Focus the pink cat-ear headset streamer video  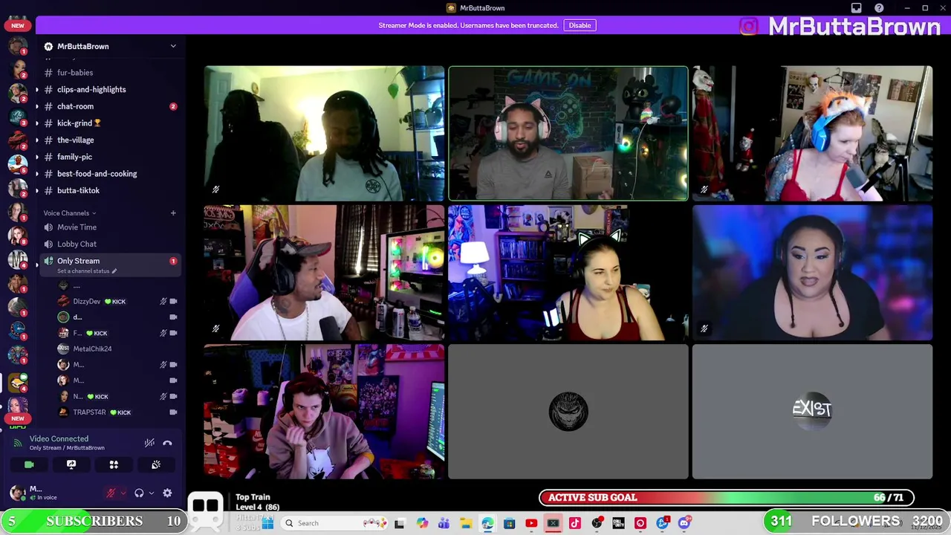[568, 134]
